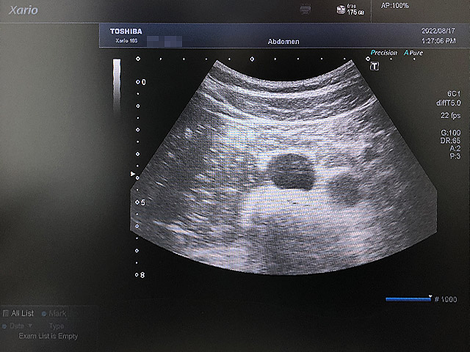Click the blue cine progress bar

408,299
